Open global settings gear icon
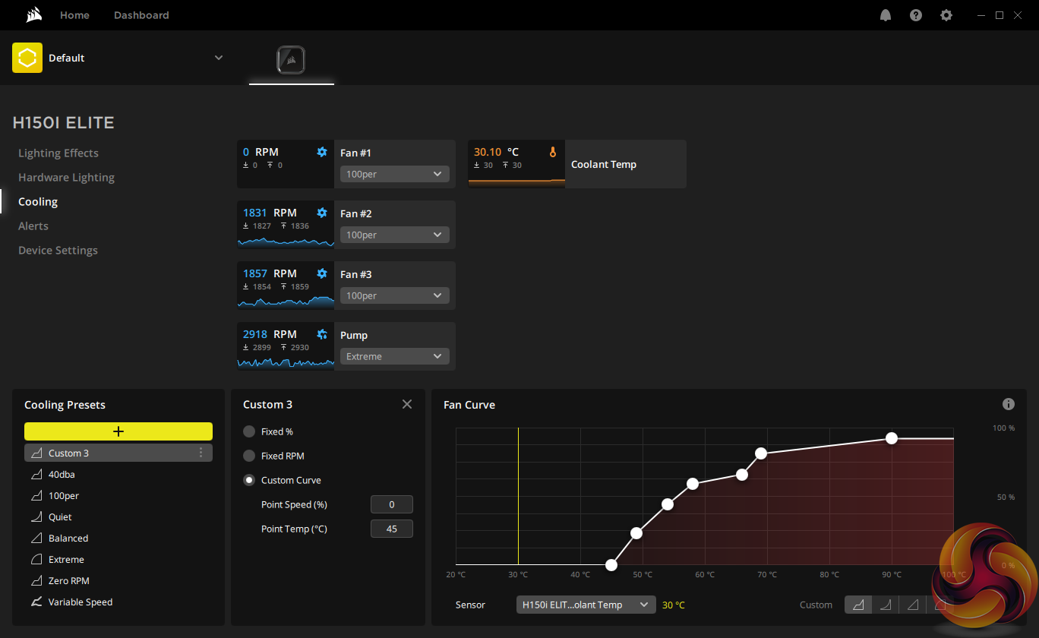The image size is (1039, 638). click(946, 15)
